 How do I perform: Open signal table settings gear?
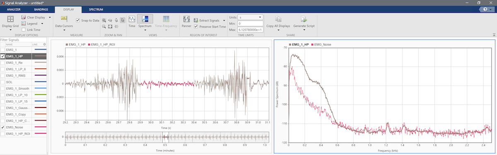tap(44, 44)
